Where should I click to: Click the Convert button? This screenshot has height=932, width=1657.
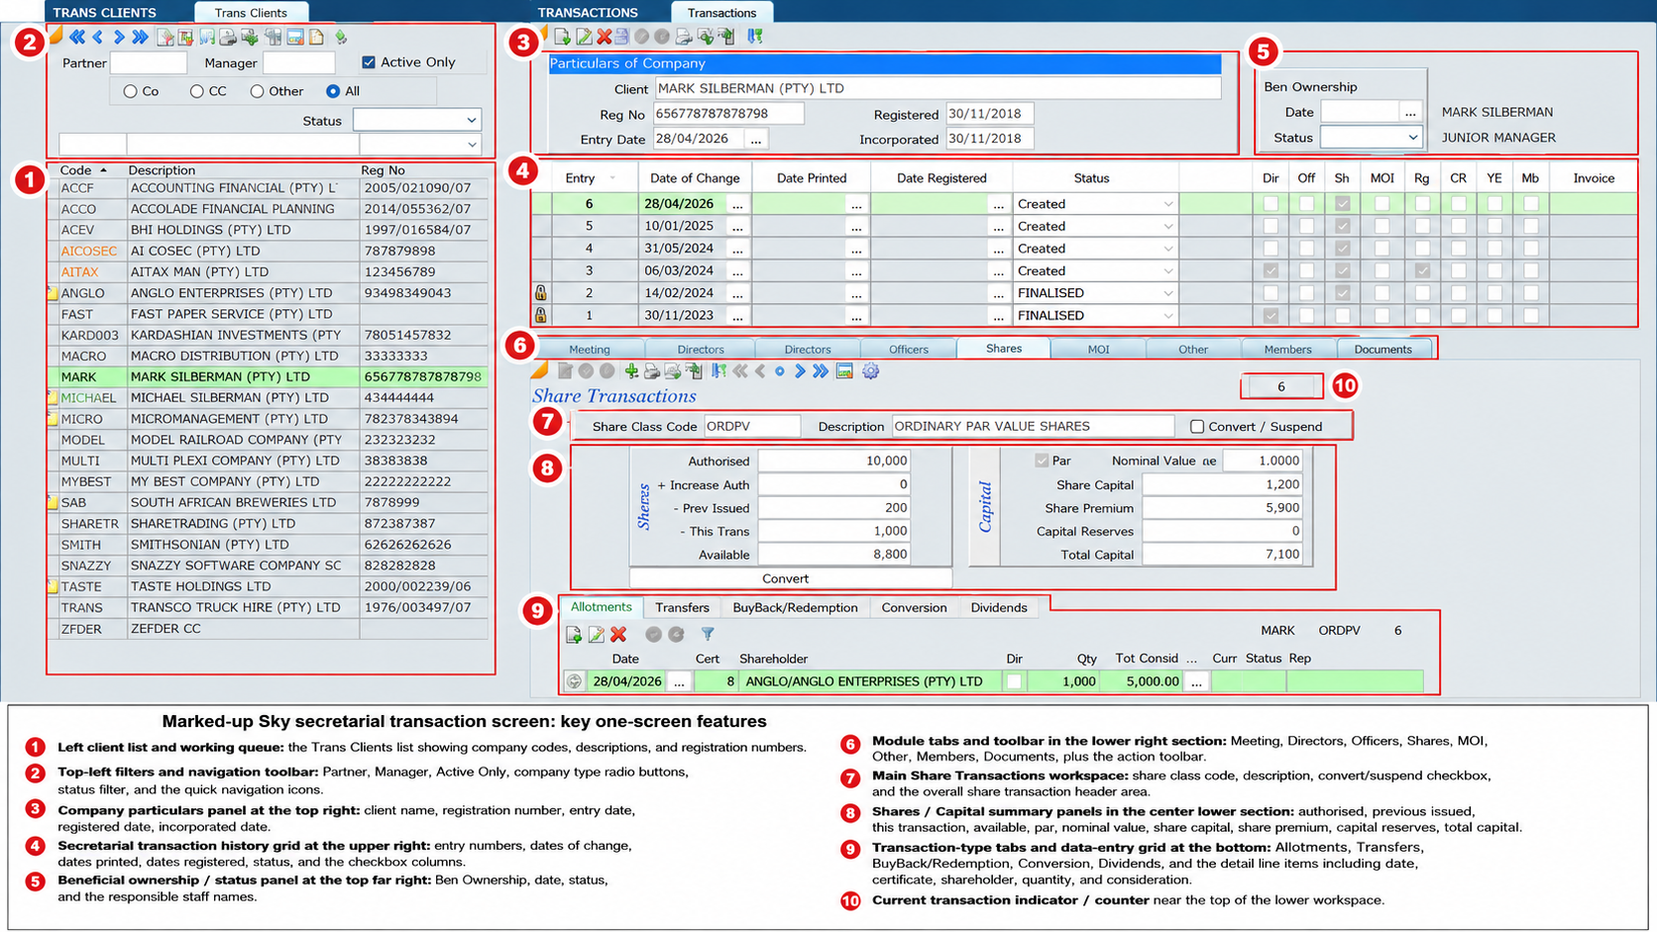click(x=791, y=578)
